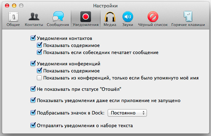Toggle Подбрасывать значок в Dock checkbox
The height and width of the screenshot is (136, 211).
33,112
